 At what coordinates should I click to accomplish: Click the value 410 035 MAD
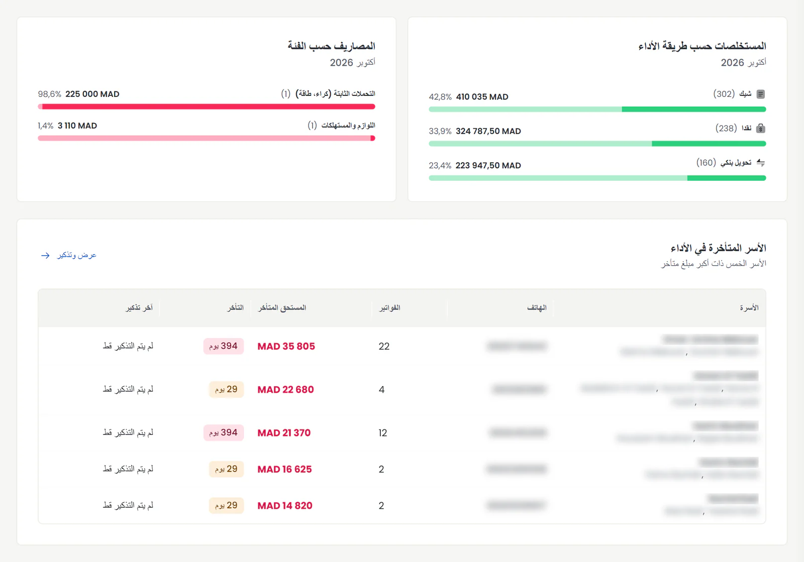click(x=482, y=97)
